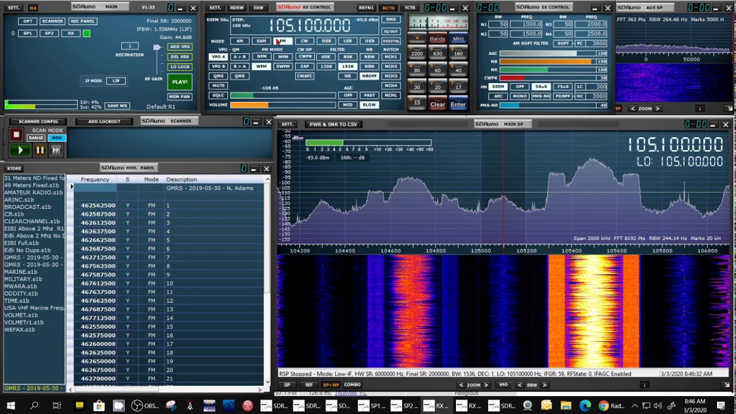Open Windows Start menu
Screen dimensions: 736x414
pyautogui.click(x=10, y=405)
